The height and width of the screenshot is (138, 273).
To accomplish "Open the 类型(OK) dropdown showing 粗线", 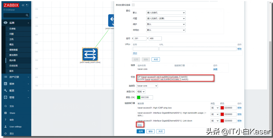I will (x=141, y=92).
